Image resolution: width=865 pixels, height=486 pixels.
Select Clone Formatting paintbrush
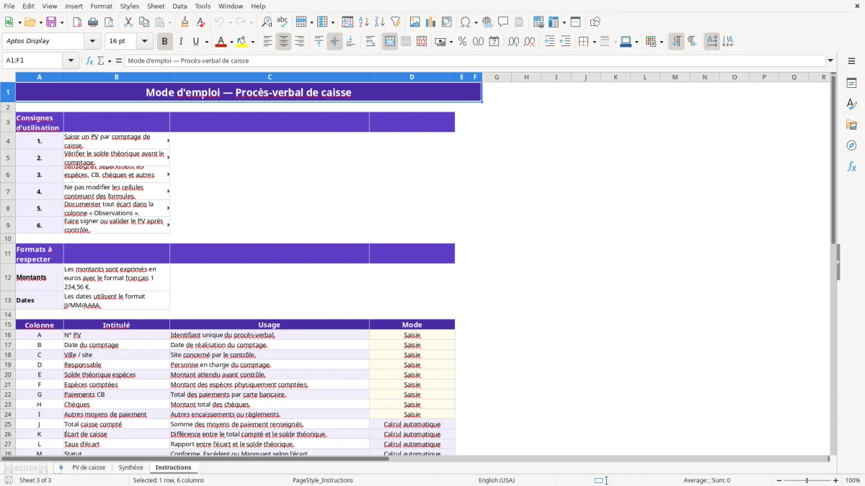(x=185, y=22)
